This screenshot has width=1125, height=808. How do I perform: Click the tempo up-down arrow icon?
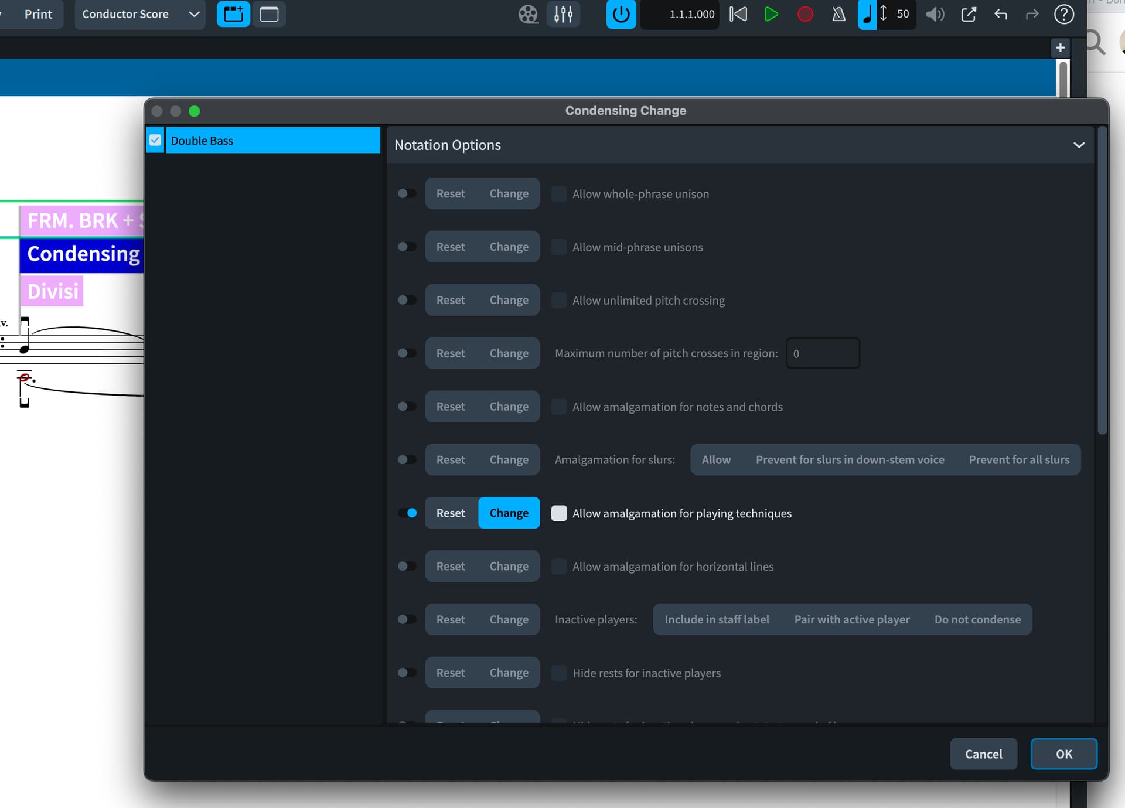point(883,13)
